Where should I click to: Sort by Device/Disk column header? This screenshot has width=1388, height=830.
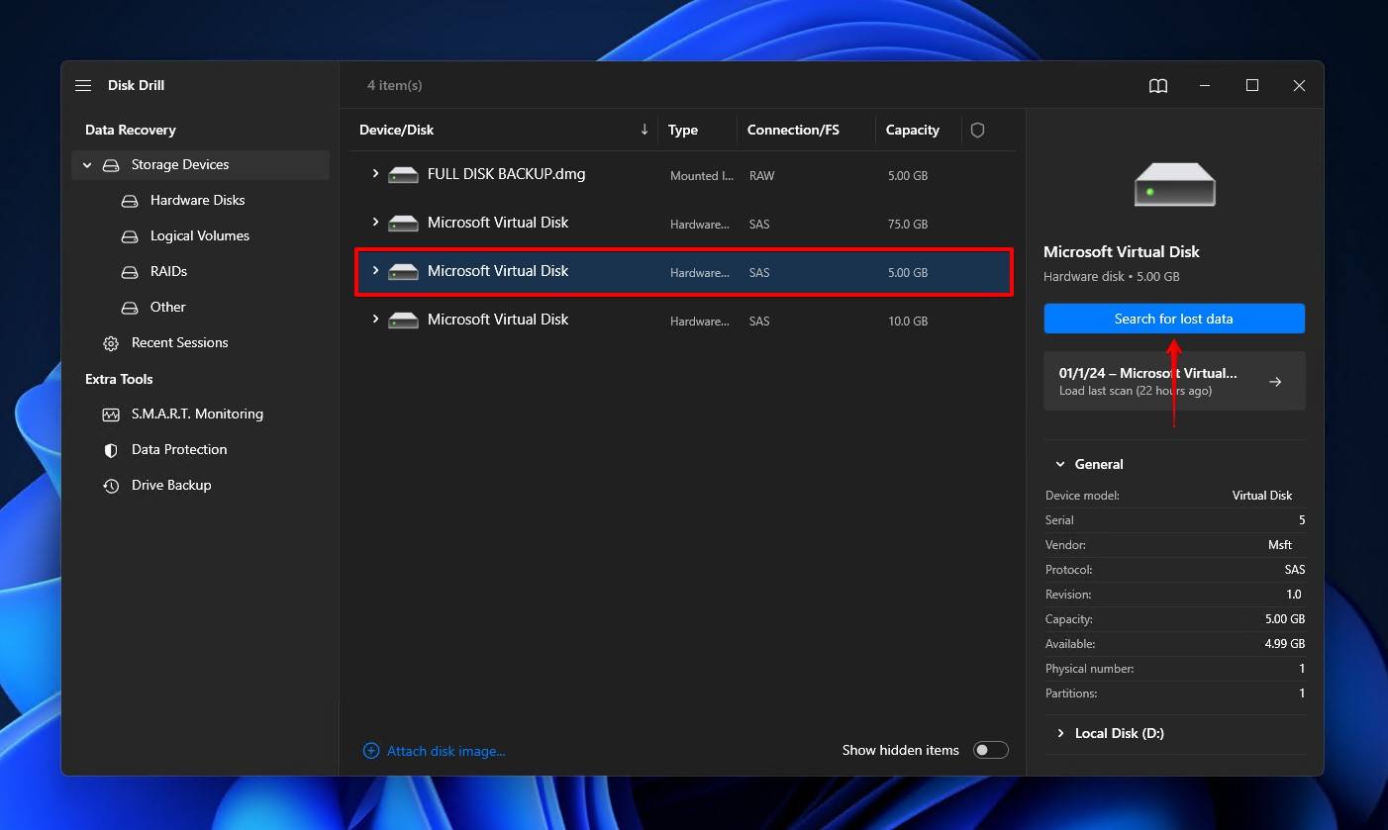point(396,130)
